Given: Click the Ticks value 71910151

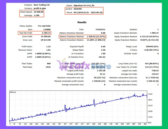Looking at the screenshot, I should coord(100,30).
